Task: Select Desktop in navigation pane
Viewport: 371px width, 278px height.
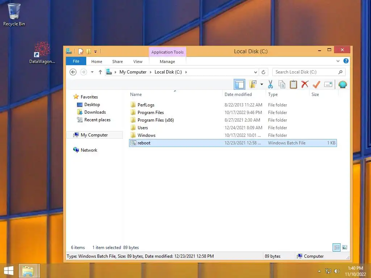Action: [x=92, y=105]
